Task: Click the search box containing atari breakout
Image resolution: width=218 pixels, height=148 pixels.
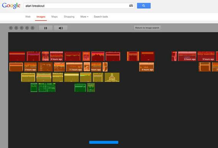Action: point(79,6)
